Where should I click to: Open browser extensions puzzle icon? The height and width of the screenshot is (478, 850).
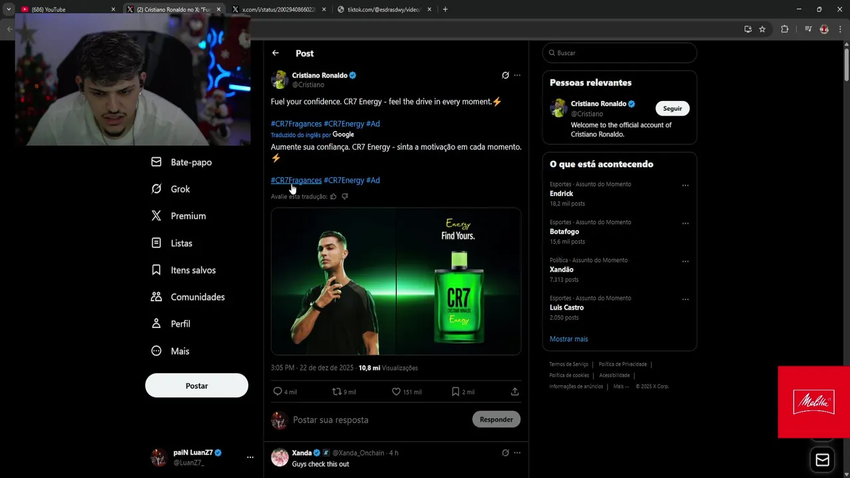(x=784, y=29)
